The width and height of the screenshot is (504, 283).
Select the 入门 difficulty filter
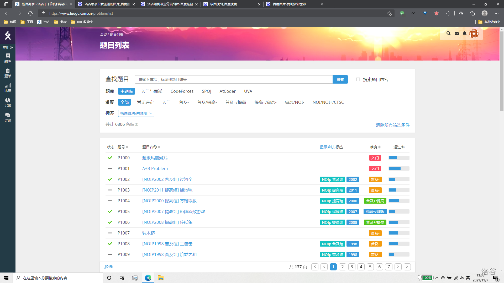tap(166, 102)
